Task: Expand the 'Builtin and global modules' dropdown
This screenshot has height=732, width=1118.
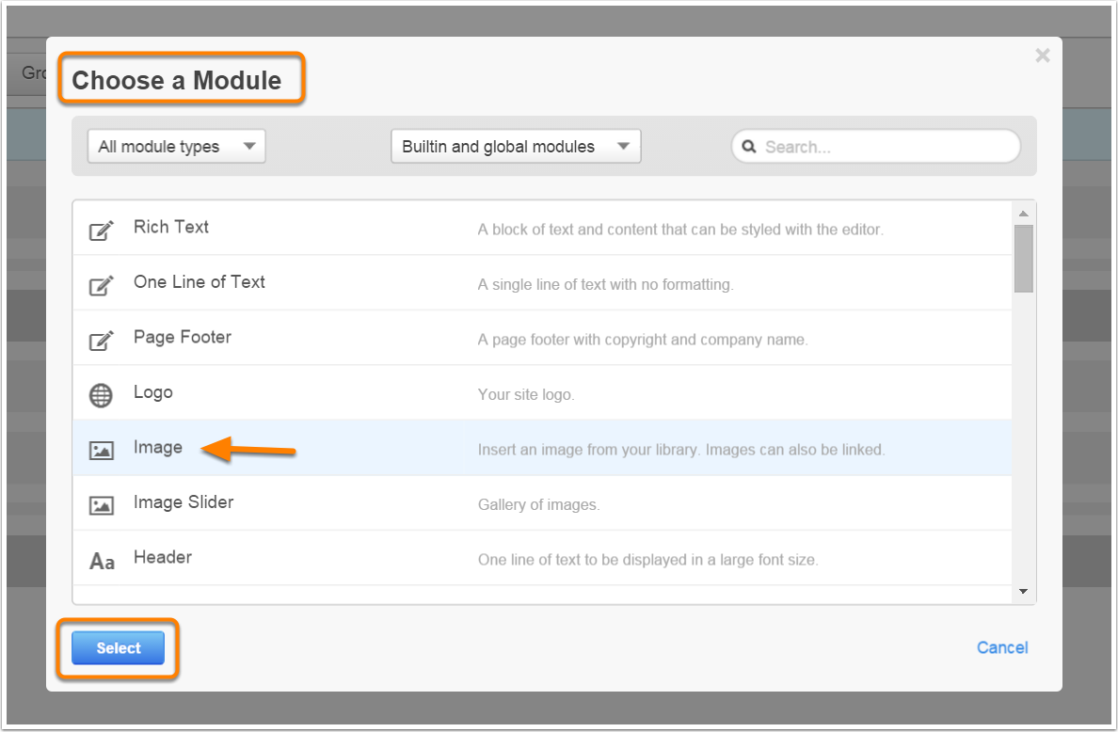Action: [x=516, y=147]
